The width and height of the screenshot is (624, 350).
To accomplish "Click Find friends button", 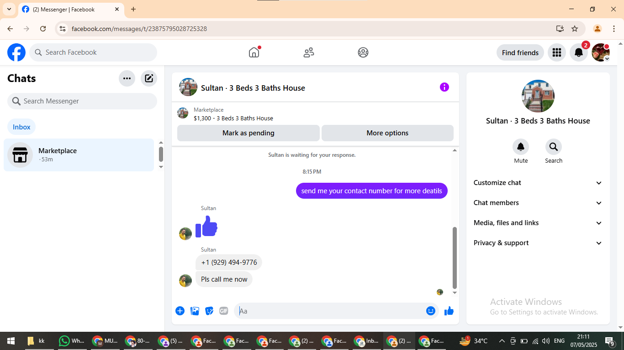I will point(520,52).
